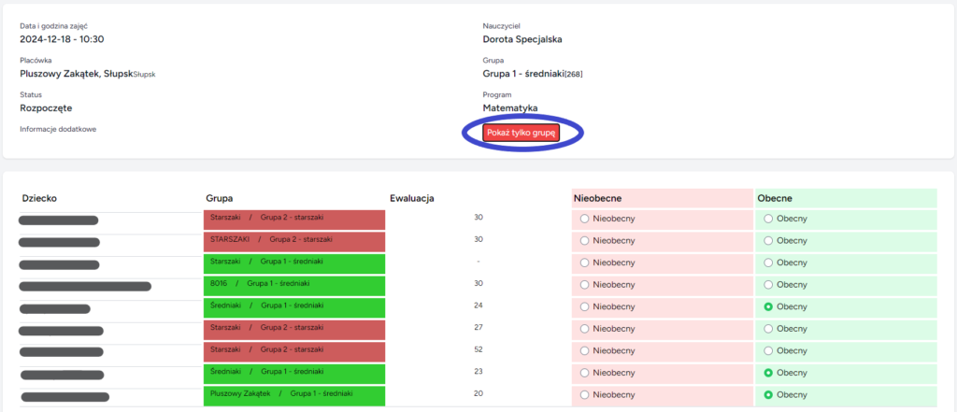Select 'Nieobecny' for the Pluszowy Zakątek group child
Viewport: 957px width, 412px height.
586,394
